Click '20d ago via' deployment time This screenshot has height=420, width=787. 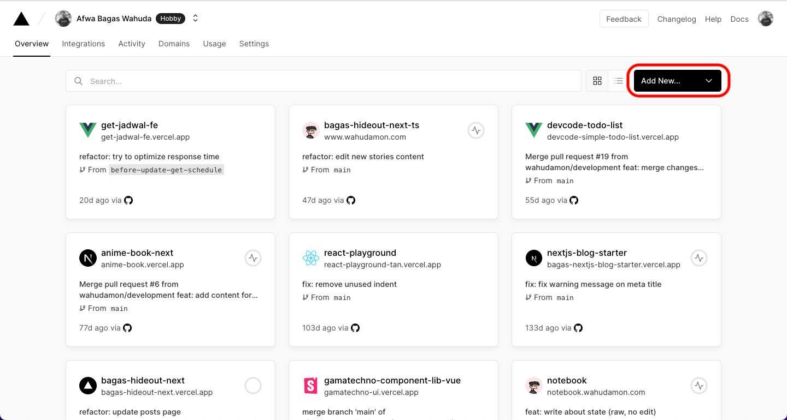[101, 200]
